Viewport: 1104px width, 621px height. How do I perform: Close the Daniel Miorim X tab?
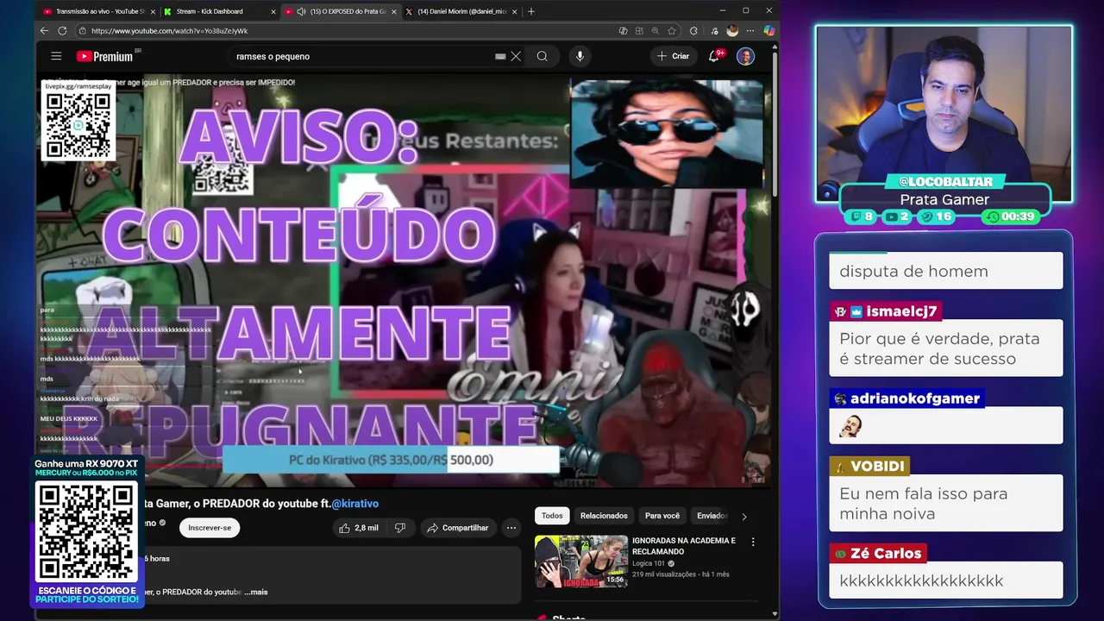(515, 11)
